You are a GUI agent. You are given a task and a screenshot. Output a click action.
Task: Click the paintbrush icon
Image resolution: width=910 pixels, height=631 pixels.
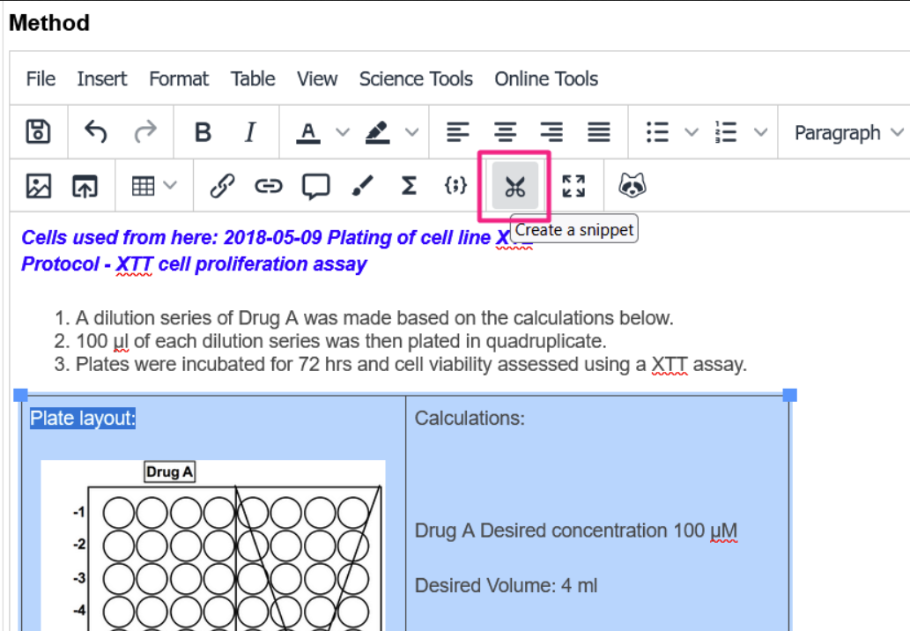click(x=363, y=186)
